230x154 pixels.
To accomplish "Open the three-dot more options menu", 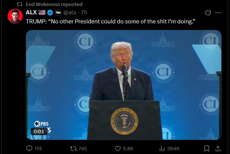I will [x=218, y=12].
